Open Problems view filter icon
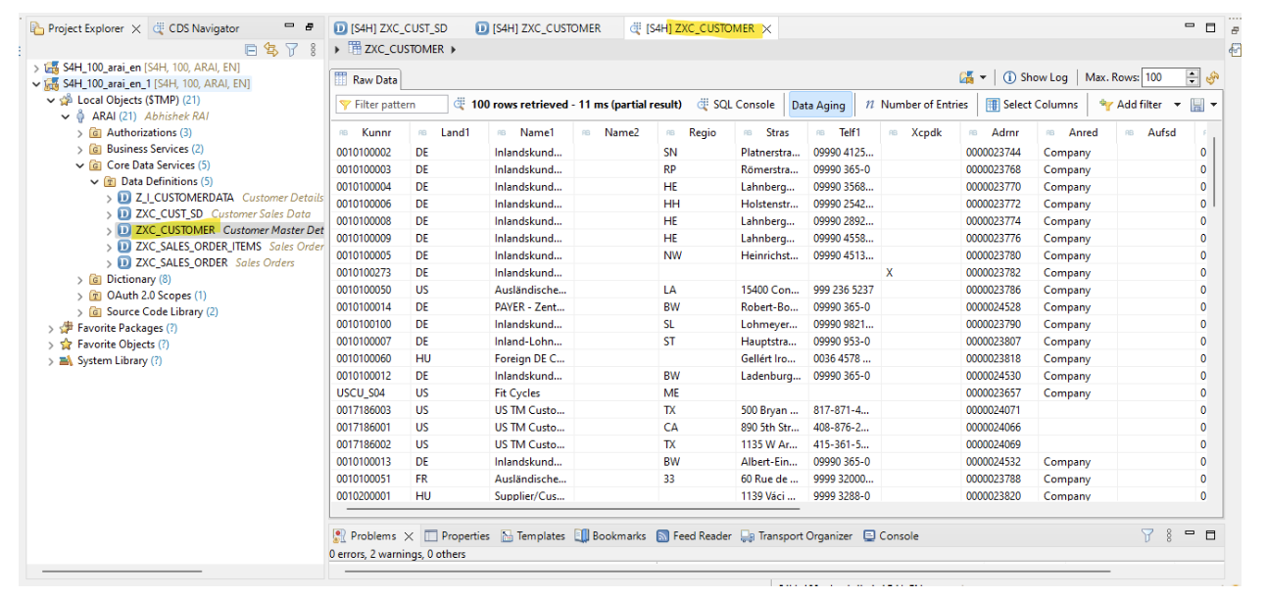This screenshot has height=597, width=1266. 1147,535
